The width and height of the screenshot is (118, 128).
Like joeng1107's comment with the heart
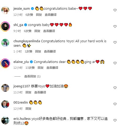pyautogui.click(x=115, y=88)
